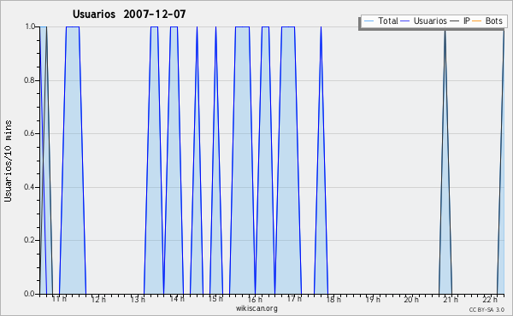Click the wikiscan.org caption
The height and width of the screenshot is (316, 513).
point(256,308)
